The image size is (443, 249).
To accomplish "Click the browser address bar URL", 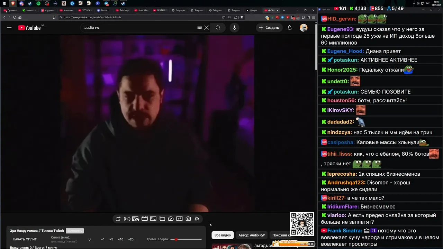I will pyautogui.click(x=93, y=17).
